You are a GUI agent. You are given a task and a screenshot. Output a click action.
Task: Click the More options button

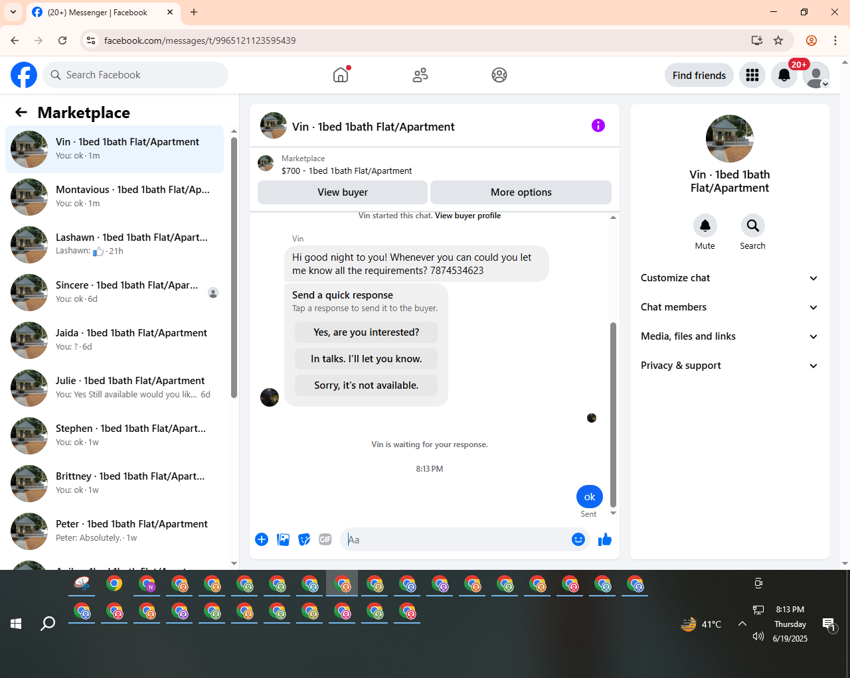pos(521,192)
